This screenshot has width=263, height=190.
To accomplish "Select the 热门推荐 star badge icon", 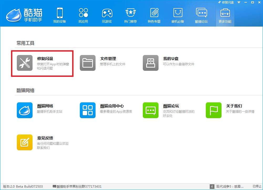I will pyautogui.click(x=130, y=13).
